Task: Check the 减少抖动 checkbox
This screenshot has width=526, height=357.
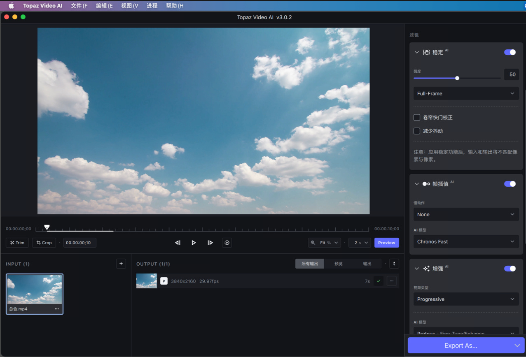Action: click(x=417, y=131)
